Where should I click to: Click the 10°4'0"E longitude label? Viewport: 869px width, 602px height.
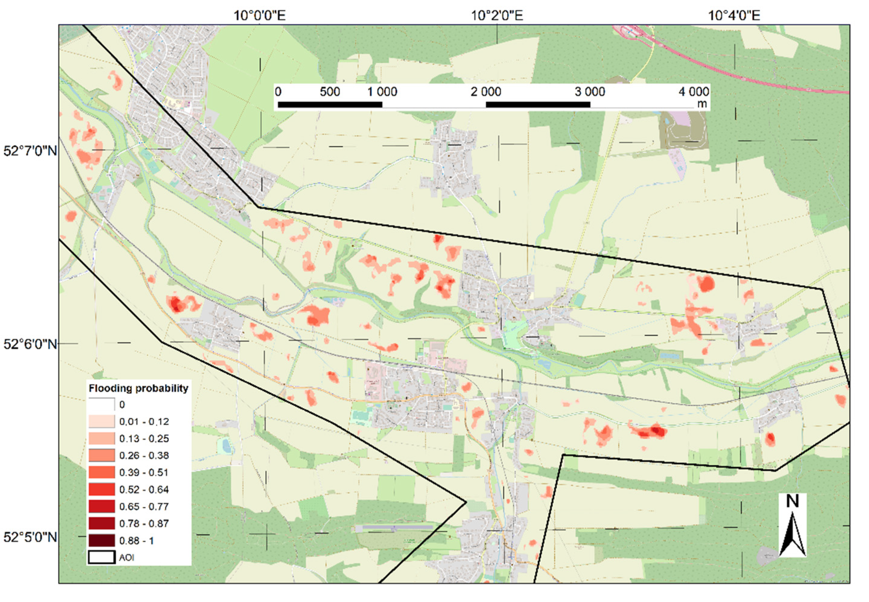click(734, 15)
